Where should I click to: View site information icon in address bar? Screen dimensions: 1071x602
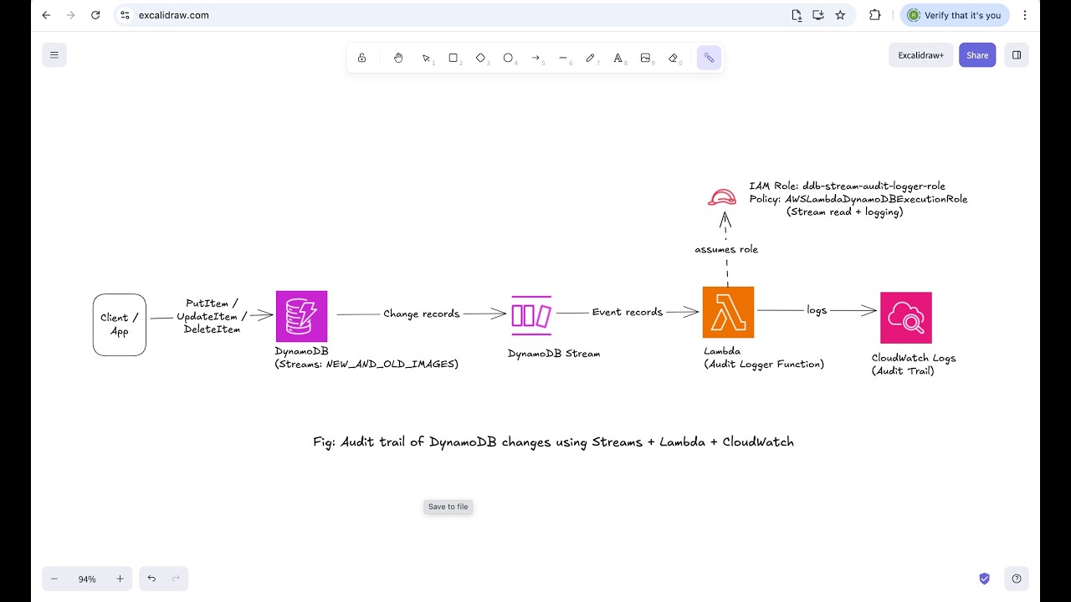pyautogui.click(x=125, y=15)
